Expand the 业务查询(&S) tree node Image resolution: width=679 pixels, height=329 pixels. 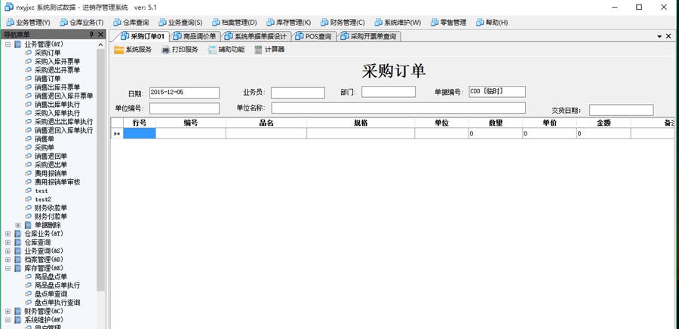(8, 251)
